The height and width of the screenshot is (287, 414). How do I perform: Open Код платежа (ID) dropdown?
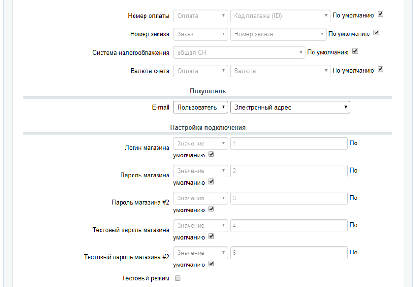tap(280, 16)
